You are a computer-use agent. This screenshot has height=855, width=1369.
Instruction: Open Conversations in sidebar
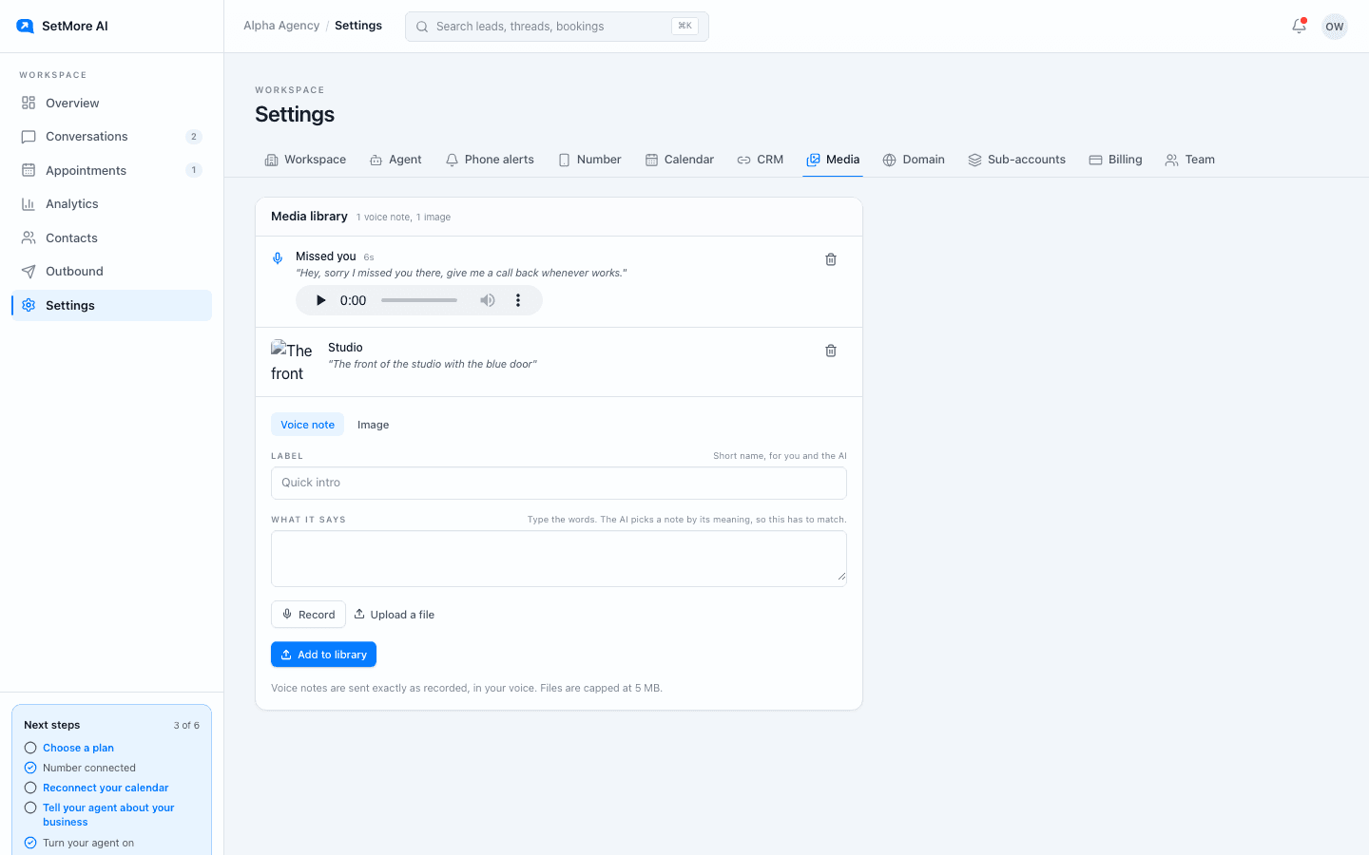tap(111, 137)
